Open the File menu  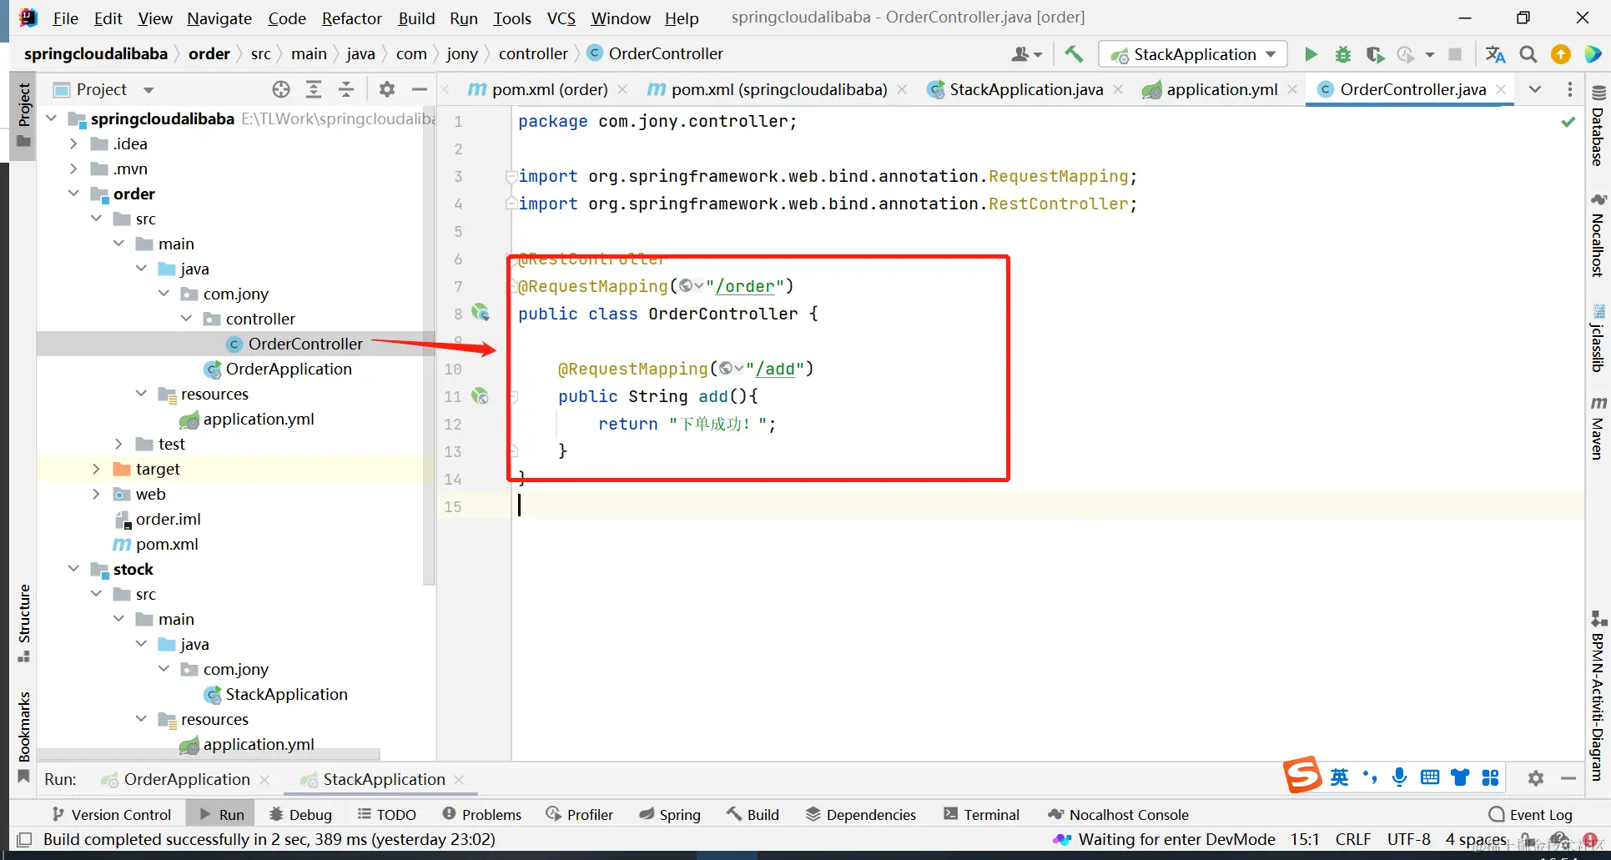pyautogui.click(x=65, y=18)
